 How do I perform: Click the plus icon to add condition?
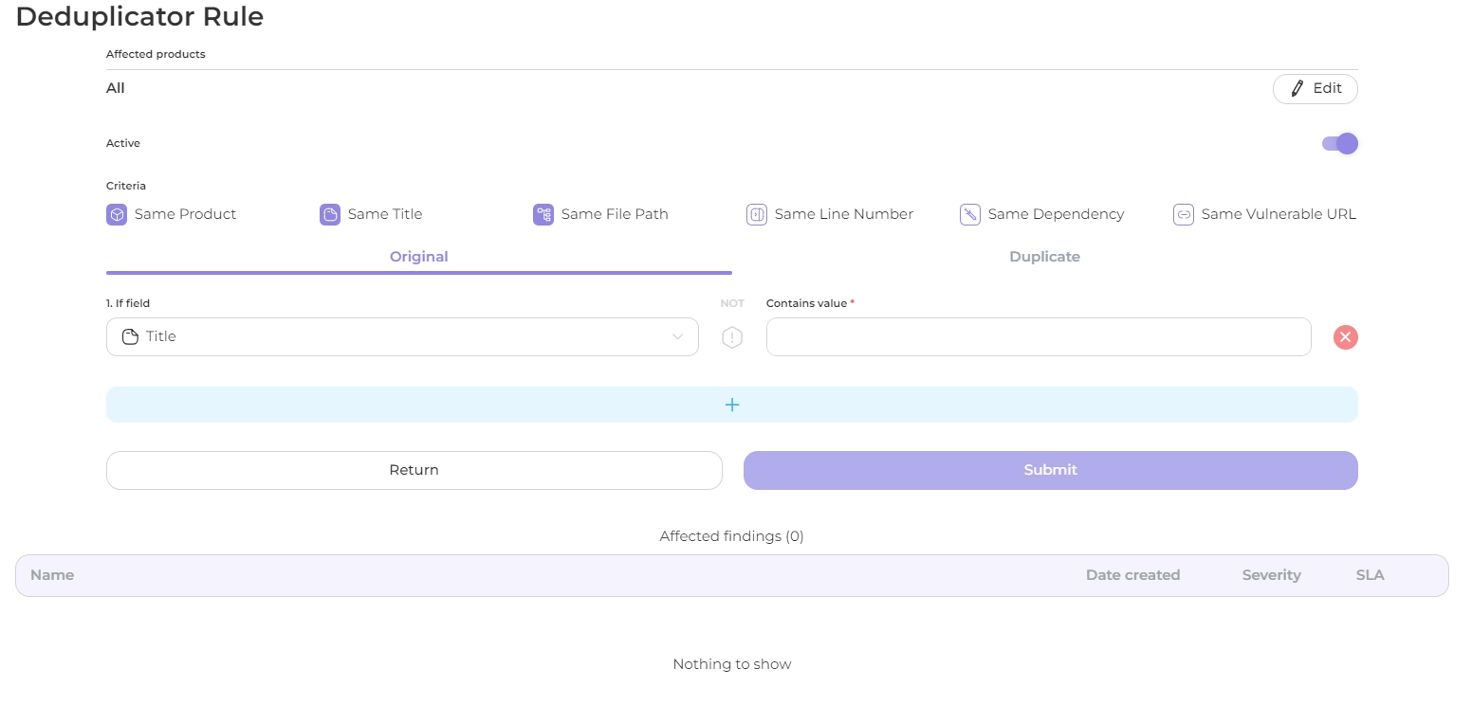[731, 405]
